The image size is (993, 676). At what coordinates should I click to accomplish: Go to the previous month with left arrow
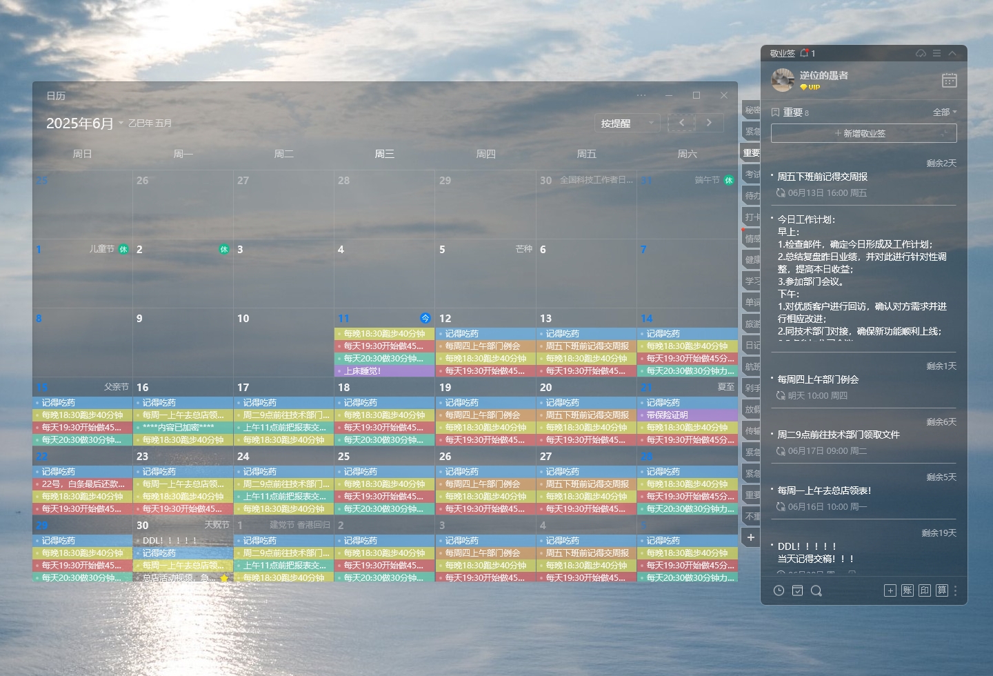(682, 123)
